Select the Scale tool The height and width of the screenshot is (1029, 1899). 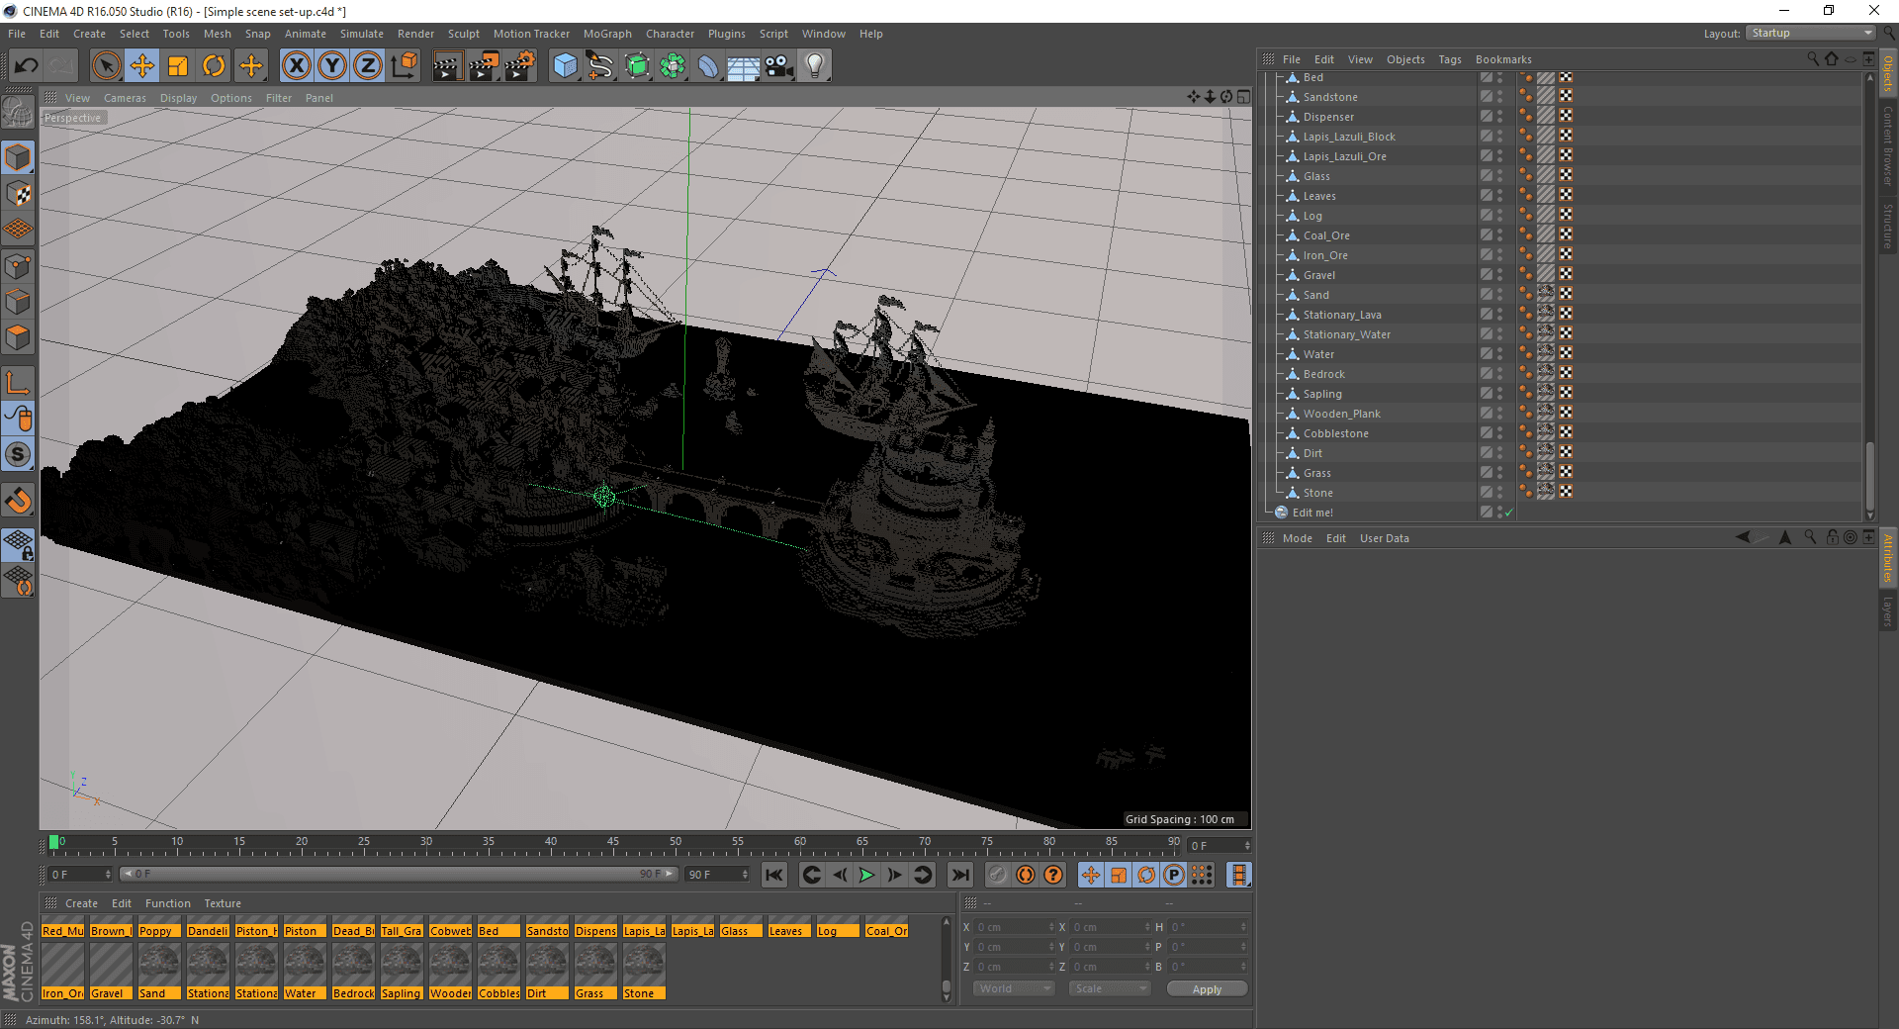[178, 66]
